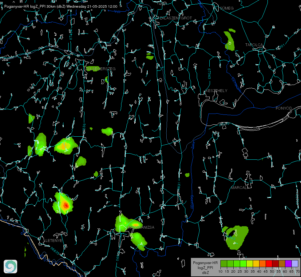Select the 50–55 dBZ dark red legend swatch

(x=275, y=264)
